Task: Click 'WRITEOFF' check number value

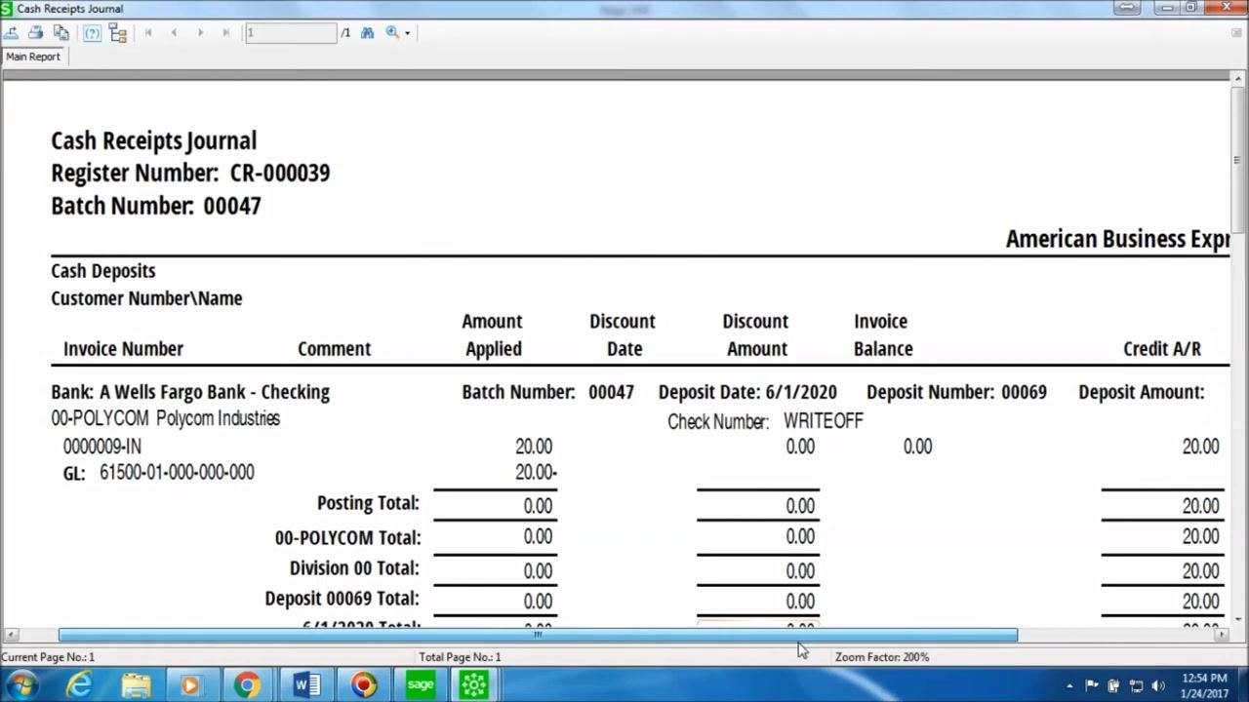Action: pos(824,421)
